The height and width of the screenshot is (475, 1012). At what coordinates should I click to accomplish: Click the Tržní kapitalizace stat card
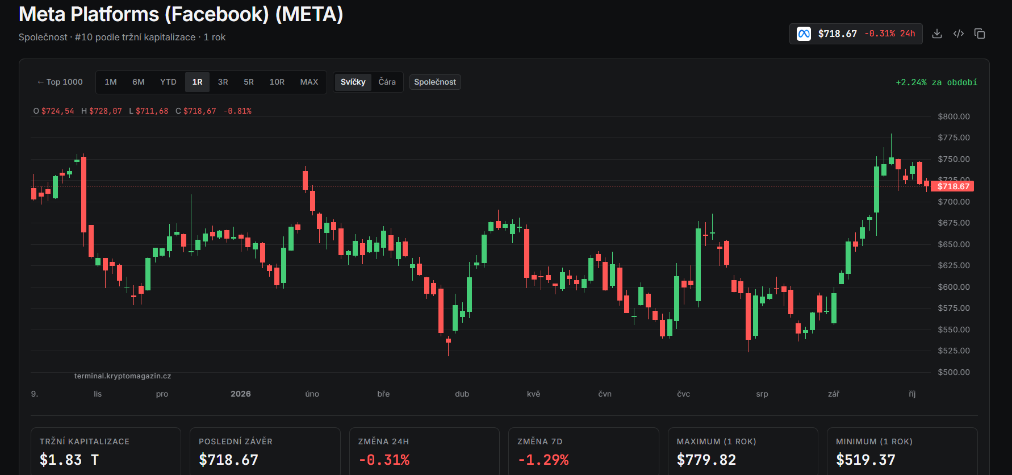106,452
